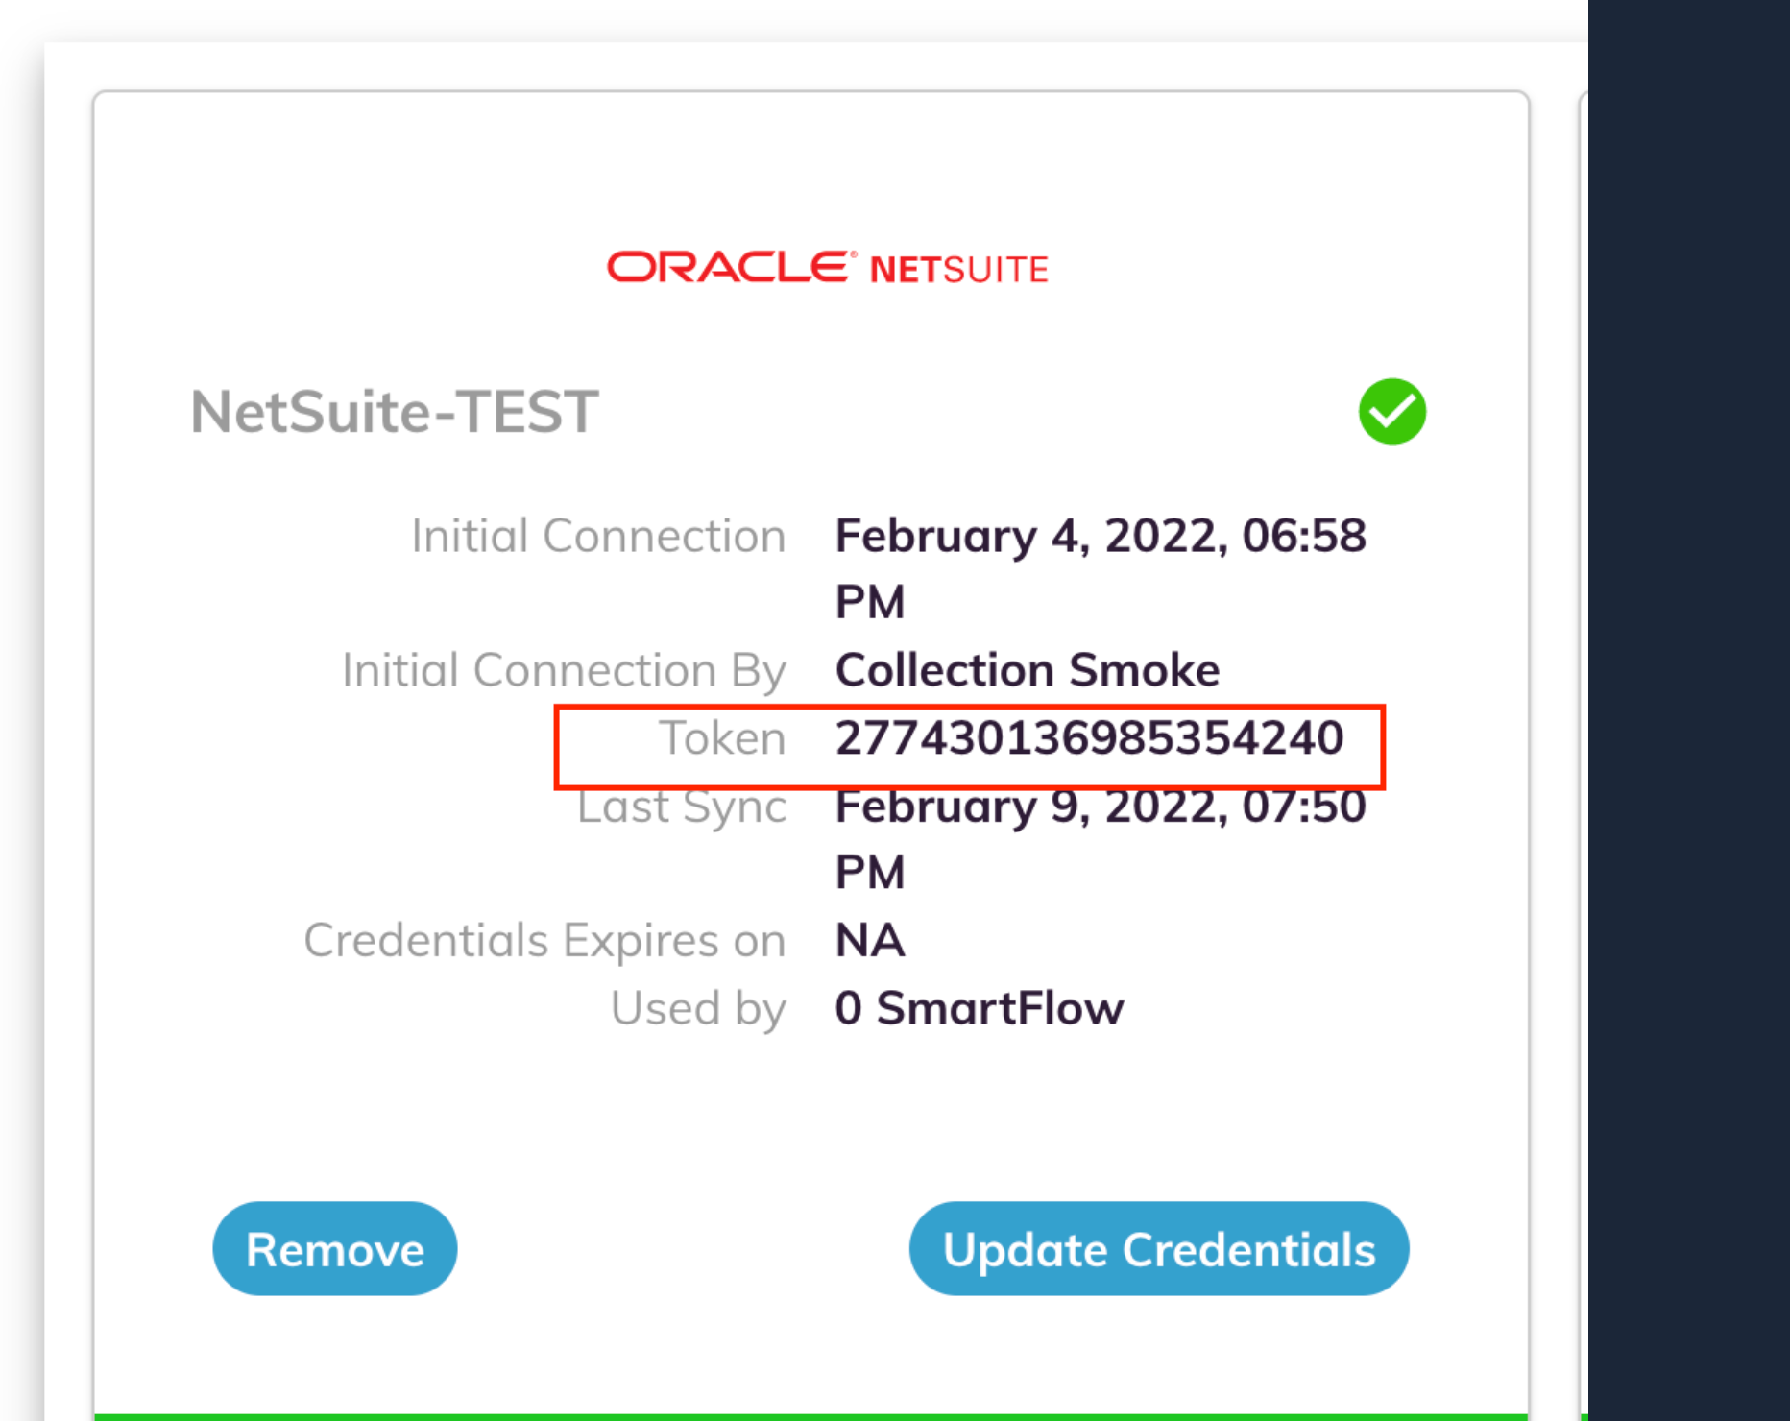Click the 0 SmartFlow usage text
Screen dimensions: 1790x1421
coord(979,1008)
